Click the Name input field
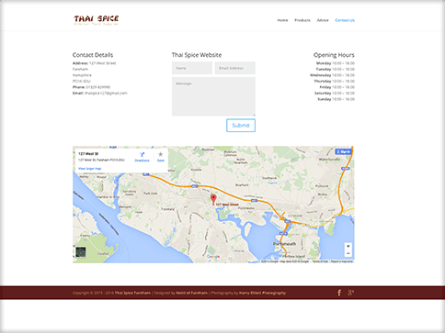Image resolution: width=445 pixels, height=333 pixels. [x=192, y=68]
